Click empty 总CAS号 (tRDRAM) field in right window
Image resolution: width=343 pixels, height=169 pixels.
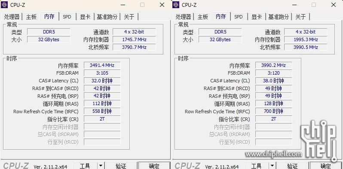tap(274, 134)
